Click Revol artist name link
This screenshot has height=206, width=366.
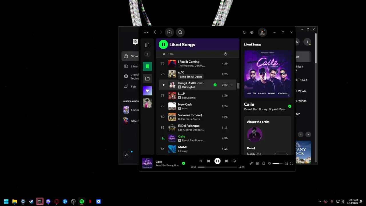click(x=251, y=148)
